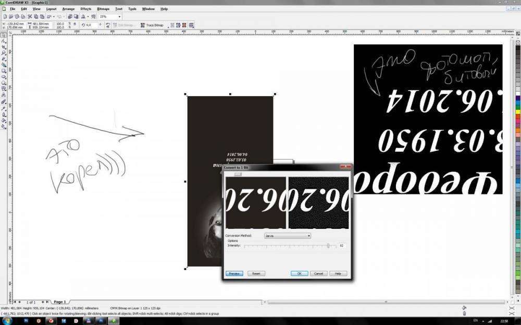The width and height of the screenshot is (521, 325).
Task: Open the zoom level dropdown
Action: 119,17
